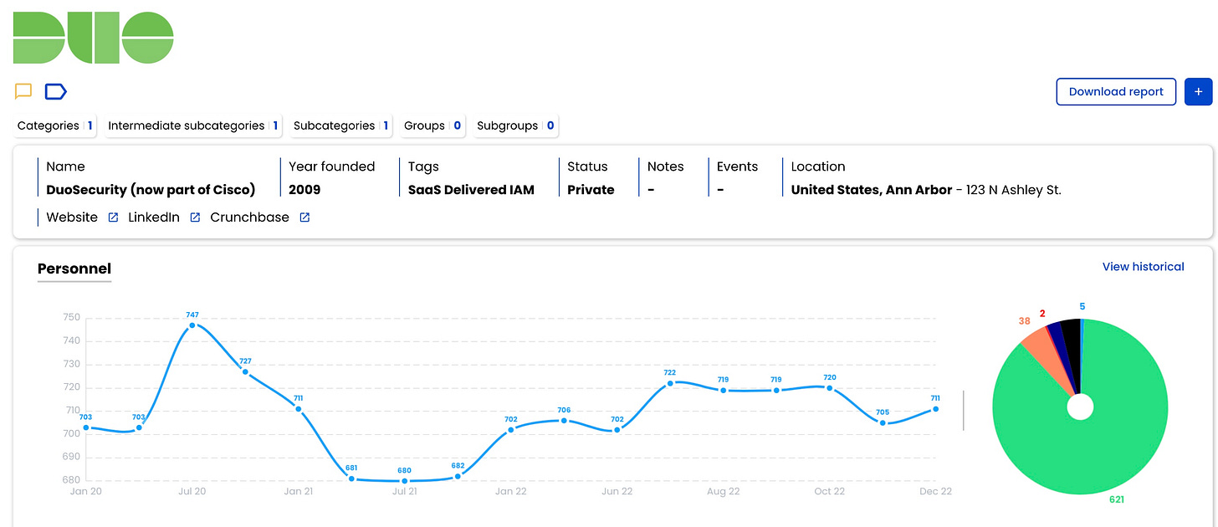
Task: Click the 680 lowest data point
Action: pyautogui.click(x=405, y=481)
